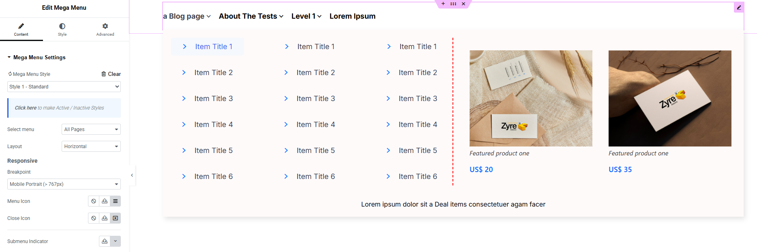The height and width of the screenshot is (252, 757).
Task: Open the Mega Menu Style dropdown
Action: [x=64, y=87]
